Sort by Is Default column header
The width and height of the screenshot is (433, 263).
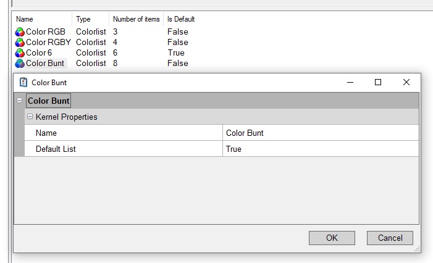point(181,19)
